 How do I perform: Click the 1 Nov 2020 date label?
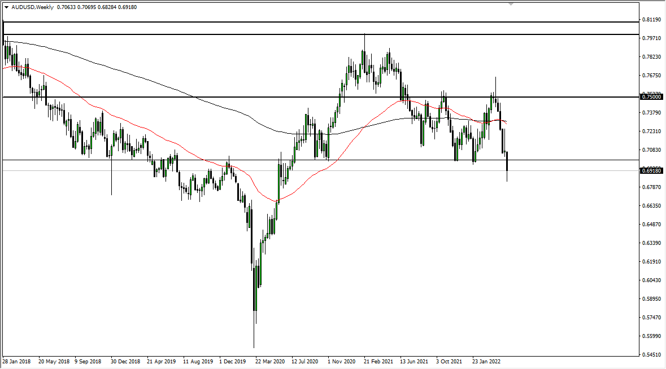342,362
